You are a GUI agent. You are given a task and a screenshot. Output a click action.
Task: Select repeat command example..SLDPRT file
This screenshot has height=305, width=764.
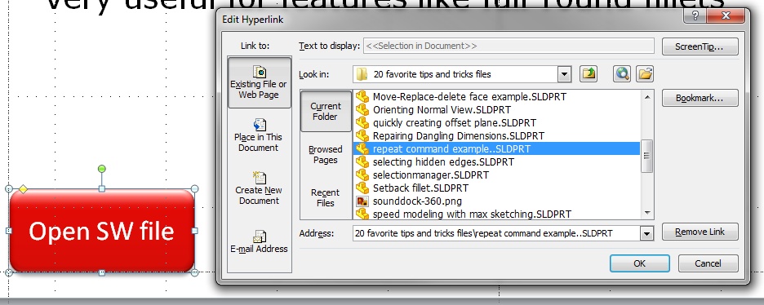[496, 149]
